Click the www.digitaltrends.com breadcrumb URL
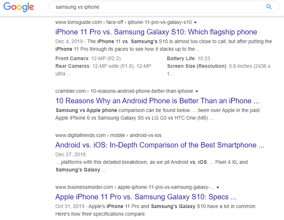284x220 pixels. pos(80,135)
